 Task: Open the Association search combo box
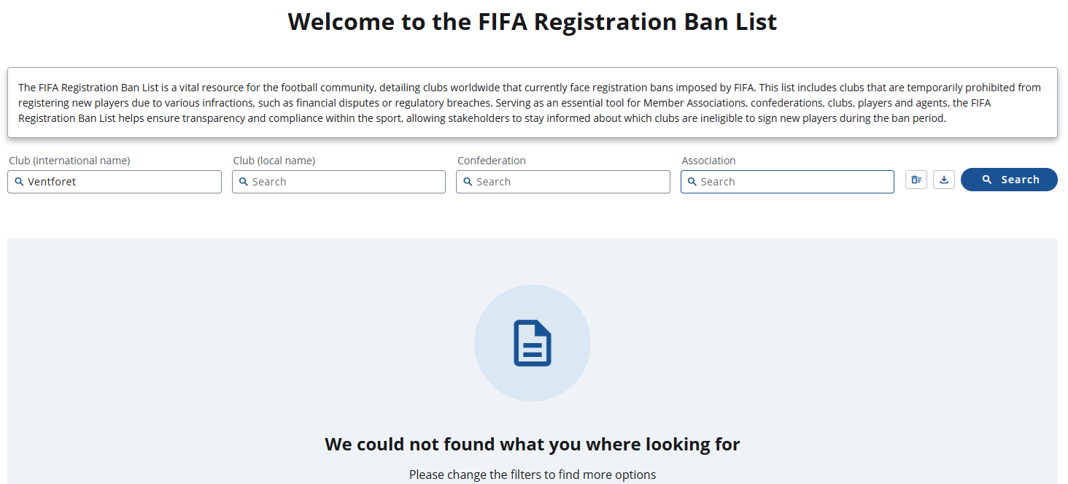coord(793,182)
